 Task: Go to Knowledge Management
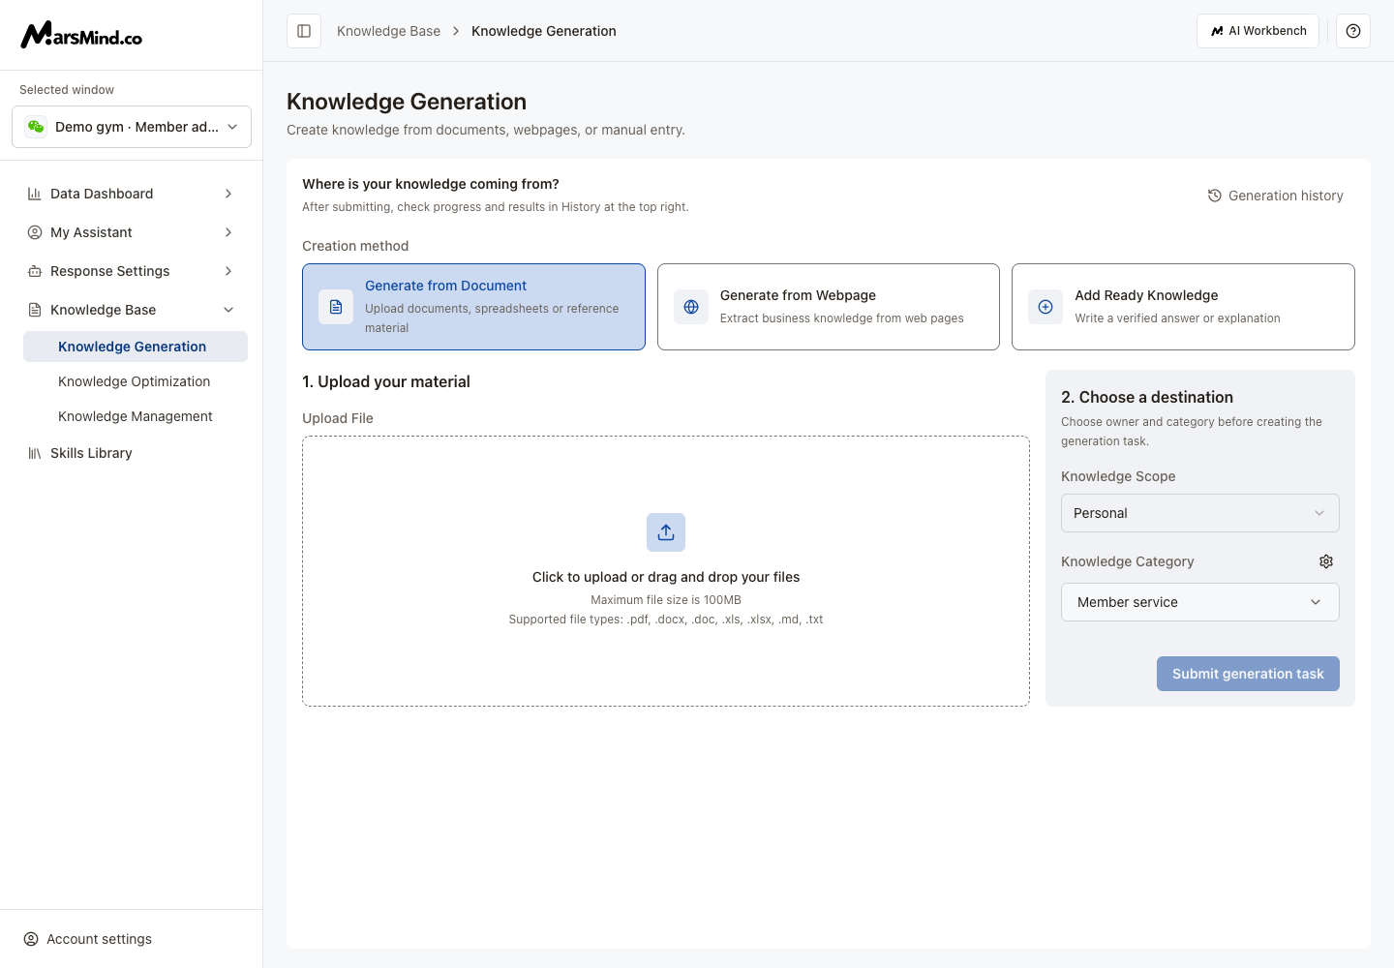click(136, 416)
